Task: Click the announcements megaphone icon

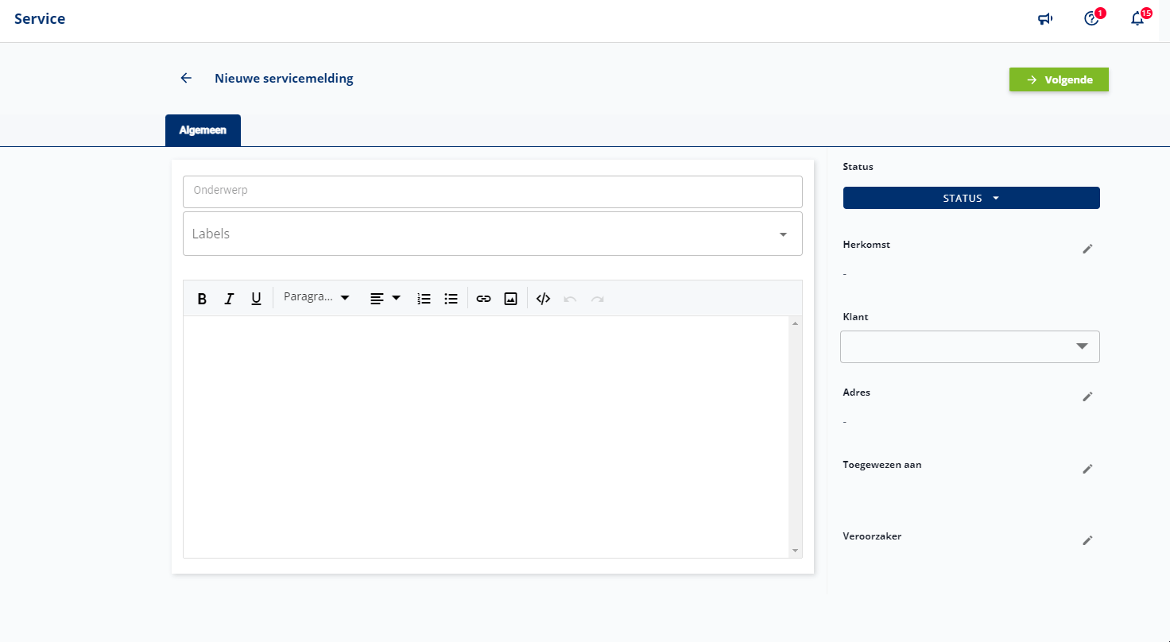Action: tap(1045, 19)
